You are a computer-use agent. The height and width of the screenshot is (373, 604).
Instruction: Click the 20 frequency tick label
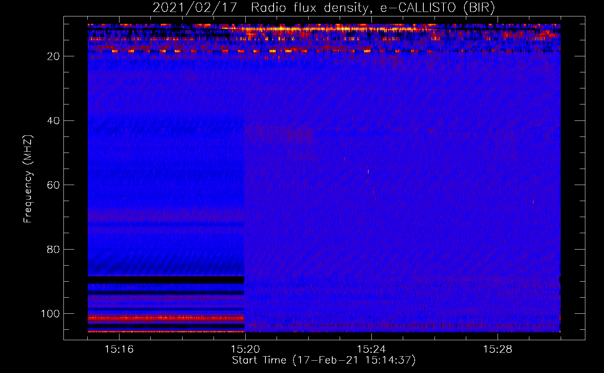53,56
